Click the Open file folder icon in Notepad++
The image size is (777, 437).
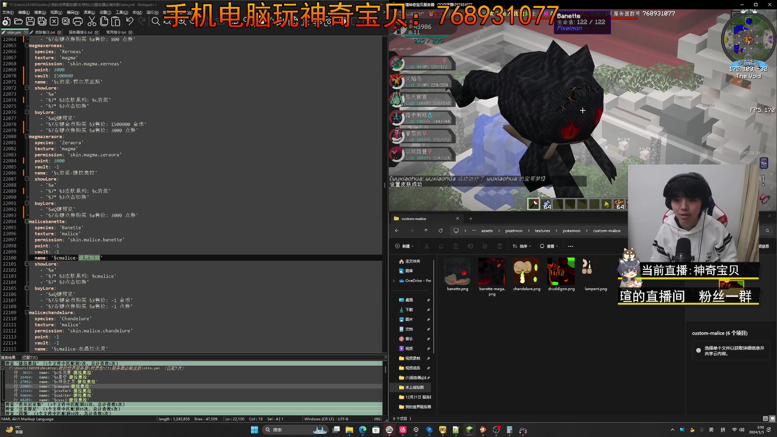tap(18, 21)
